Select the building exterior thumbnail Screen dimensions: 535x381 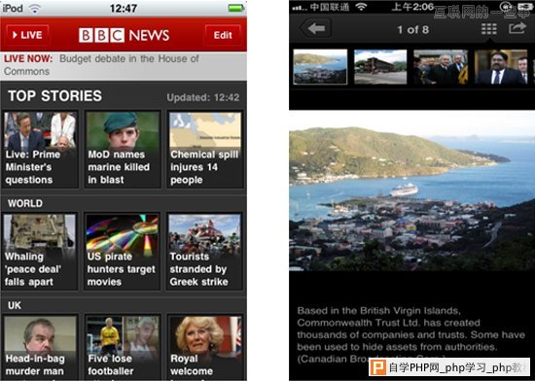(x=380, y=67)
